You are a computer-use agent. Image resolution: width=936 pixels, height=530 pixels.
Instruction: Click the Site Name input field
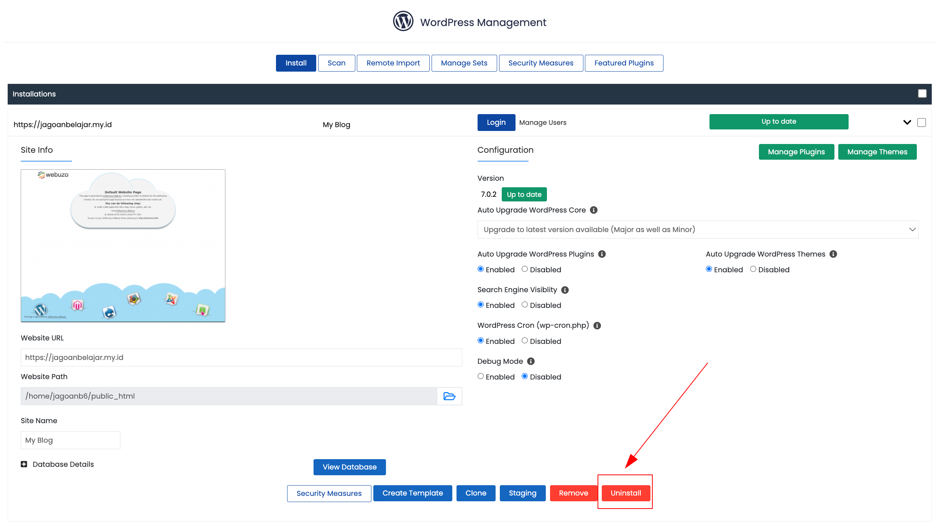pyautogui.click(x=71, y=440)
